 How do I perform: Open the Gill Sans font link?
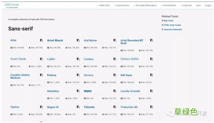[x=126, y=75]
